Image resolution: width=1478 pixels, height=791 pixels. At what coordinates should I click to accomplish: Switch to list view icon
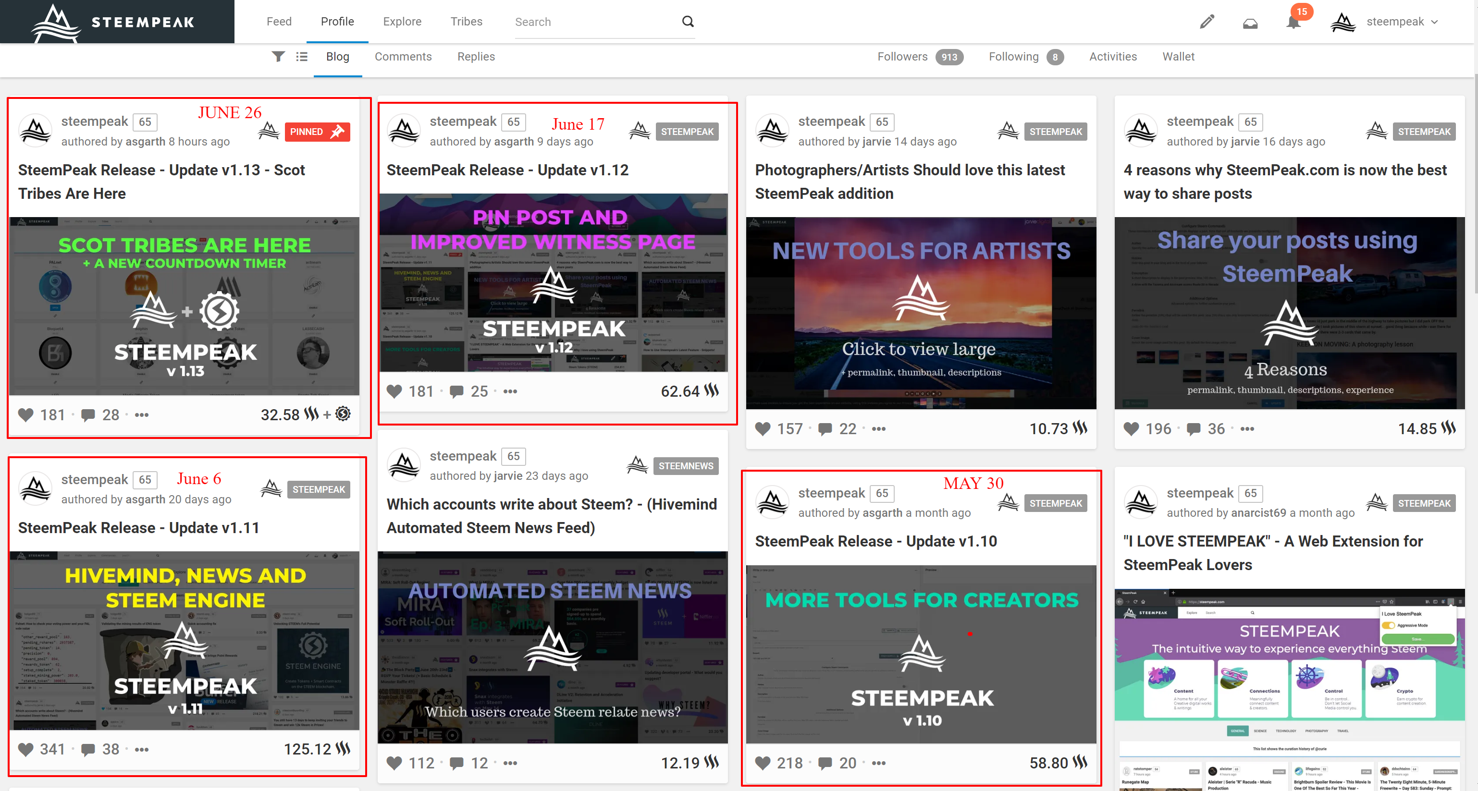[302, 56]
